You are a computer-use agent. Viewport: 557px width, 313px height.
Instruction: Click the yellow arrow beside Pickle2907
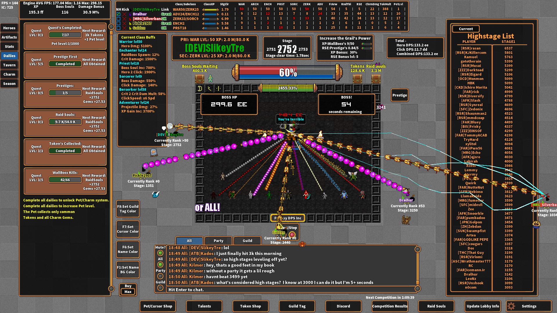coord(130,23)
